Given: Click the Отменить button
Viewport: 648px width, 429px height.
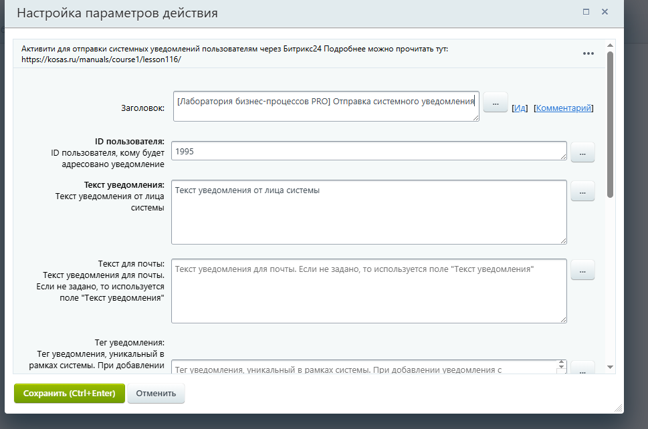Looking at the screenshot, I should 156,393.
